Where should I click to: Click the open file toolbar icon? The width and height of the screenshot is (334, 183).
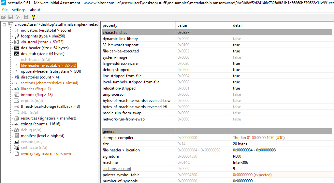pos(4,17)
